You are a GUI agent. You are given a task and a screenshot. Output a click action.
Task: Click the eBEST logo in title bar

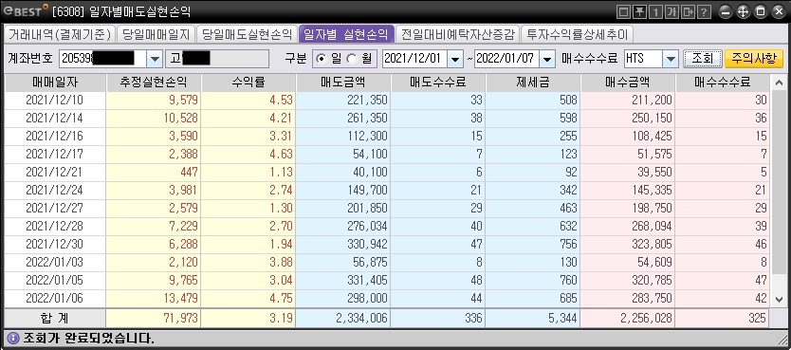(x=27, y=11)
